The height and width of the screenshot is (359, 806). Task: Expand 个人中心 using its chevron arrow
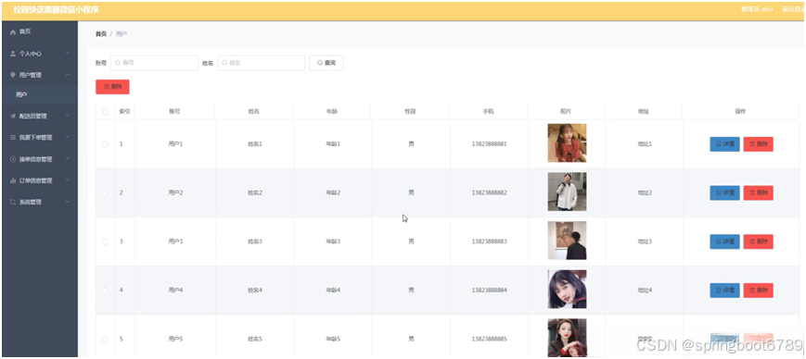[68, 54]
